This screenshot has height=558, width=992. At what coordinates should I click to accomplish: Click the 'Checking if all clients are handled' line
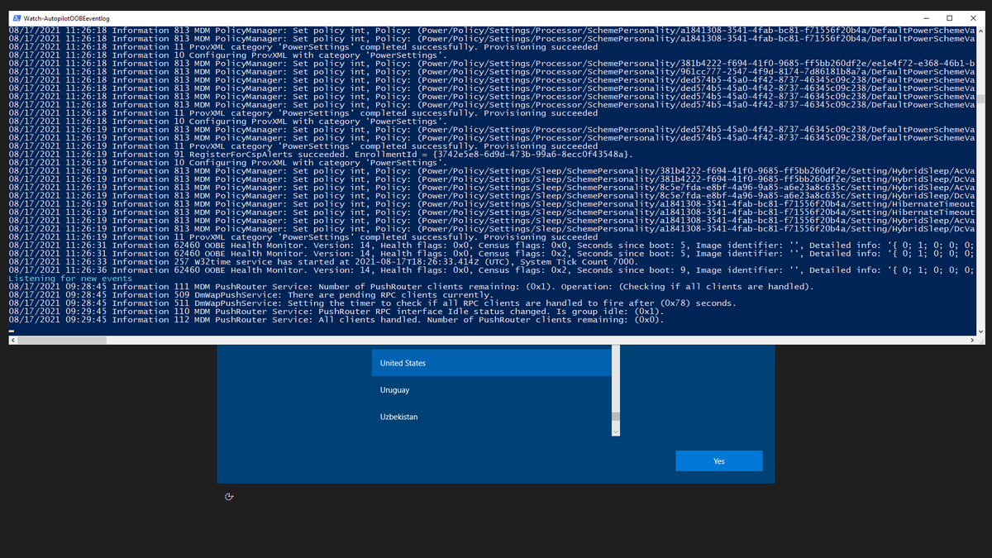411,287
